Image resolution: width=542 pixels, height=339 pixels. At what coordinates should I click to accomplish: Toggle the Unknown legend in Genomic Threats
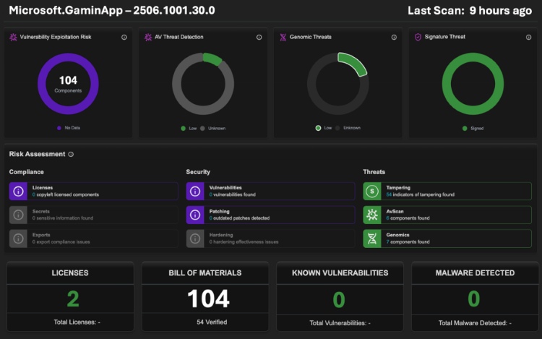click(x=348, y=128)
